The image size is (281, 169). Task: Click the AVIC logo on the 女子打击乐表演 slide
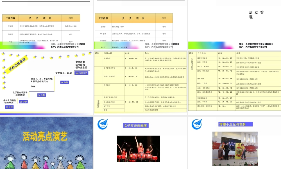coord(103,124)
